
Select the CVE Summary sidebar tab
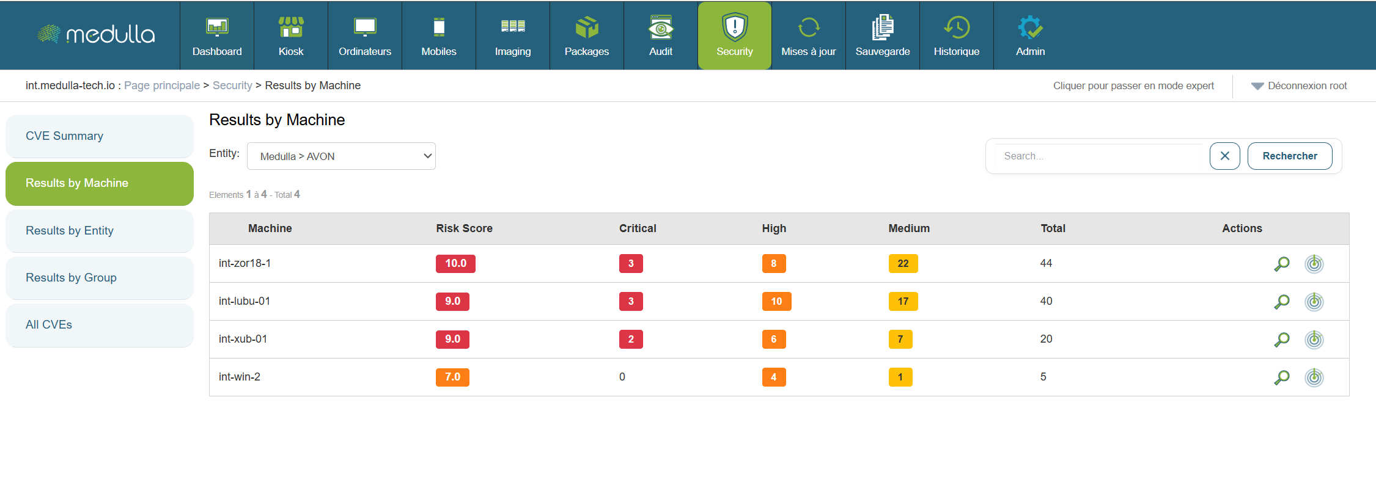[100, 136]
